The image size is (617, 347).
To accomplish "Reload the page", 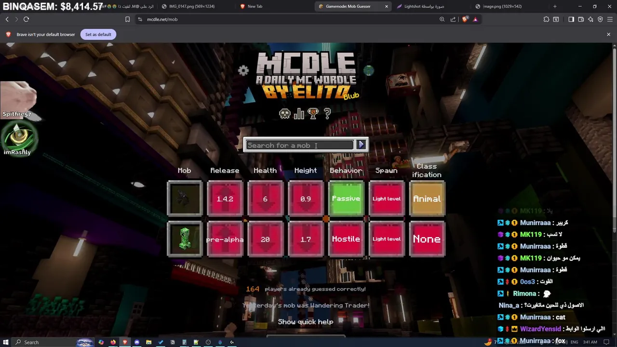I will tap(26, 19).
